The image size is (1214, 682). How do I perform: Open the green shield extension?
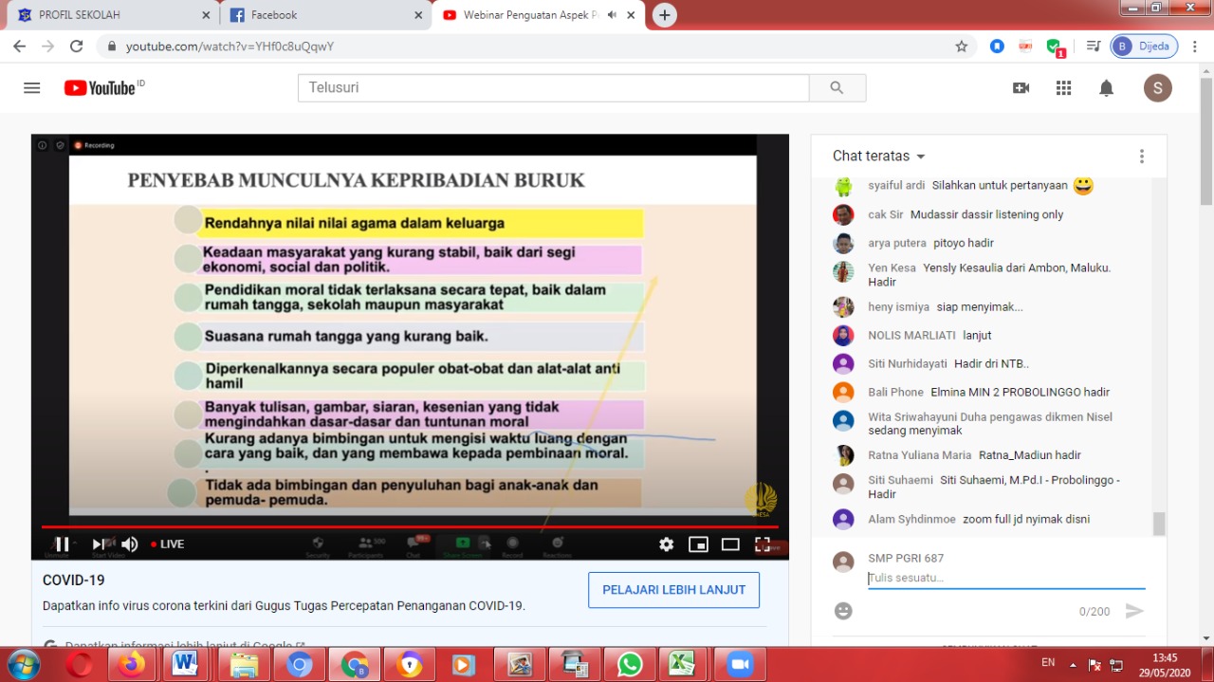tap(1055, 46)
